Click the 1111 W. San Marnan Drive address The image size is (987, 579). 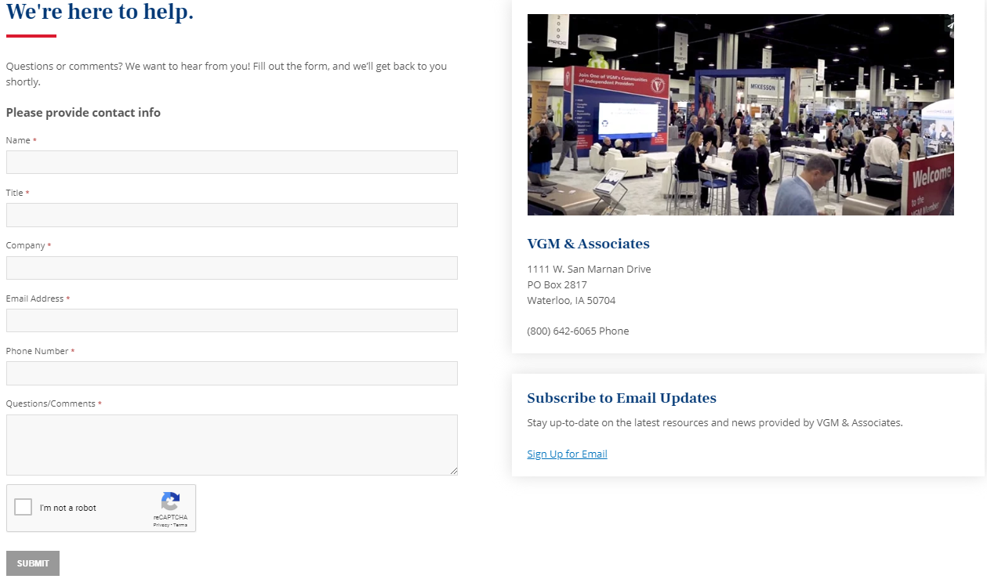point(589,270)
